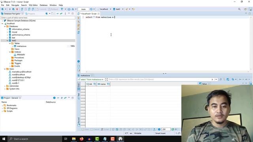Expand the information_schema database

pos(7,29)
